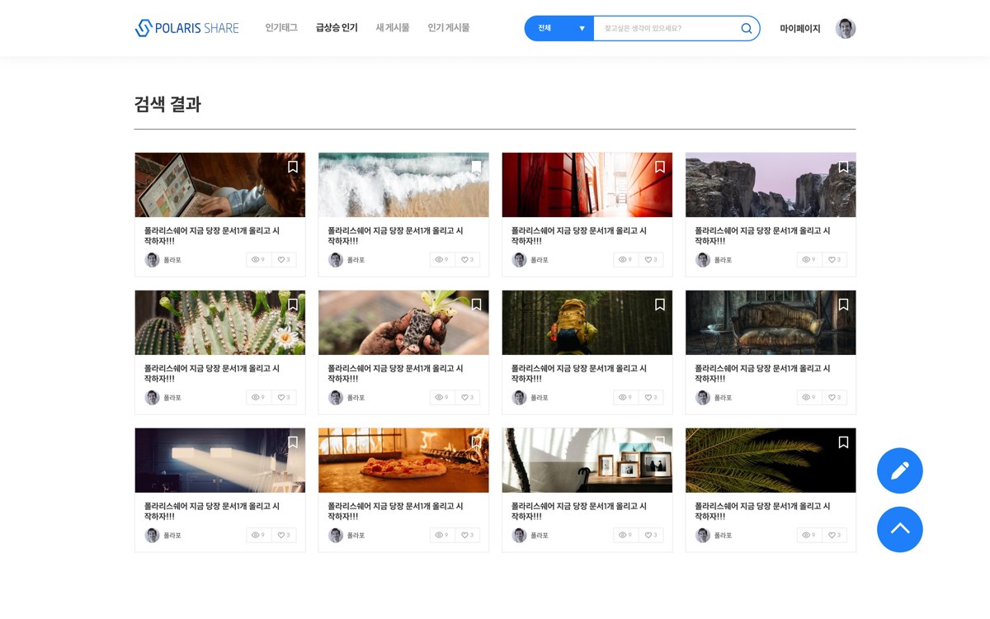Click the blue pencil write button
The height and width of the screenshot is (619, 990).
(900, 471)
